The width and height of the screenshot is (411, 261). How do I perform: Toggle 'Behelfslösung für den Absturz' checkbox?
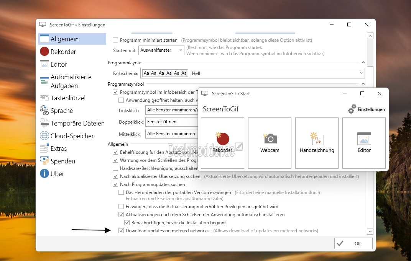coord(115,152)
